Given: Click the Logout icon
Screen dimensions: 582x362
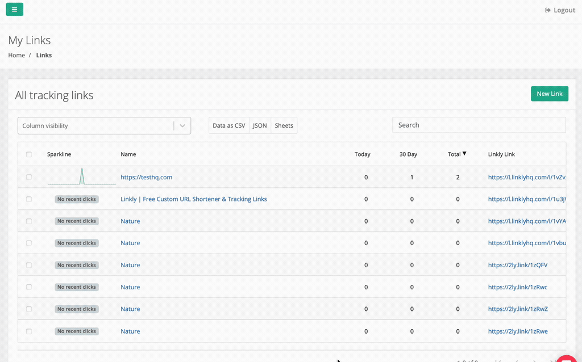Looking at the screenshot, I should [x=547, y=10].
